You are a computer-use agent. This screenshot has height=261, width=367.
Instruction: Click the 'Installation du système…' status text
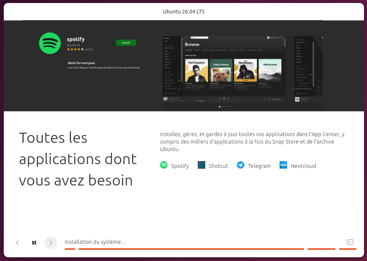pyautogui.click(x=95, y=242)
